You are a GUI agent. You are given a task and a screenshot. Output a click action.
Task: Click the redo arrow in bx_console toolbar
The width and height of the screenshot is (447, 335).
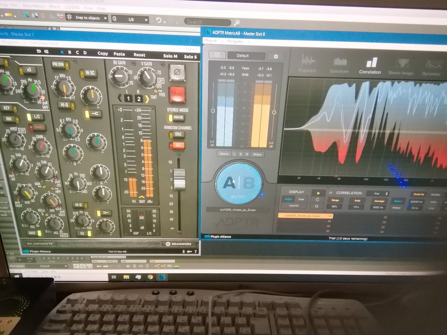(x=47, y=52)
